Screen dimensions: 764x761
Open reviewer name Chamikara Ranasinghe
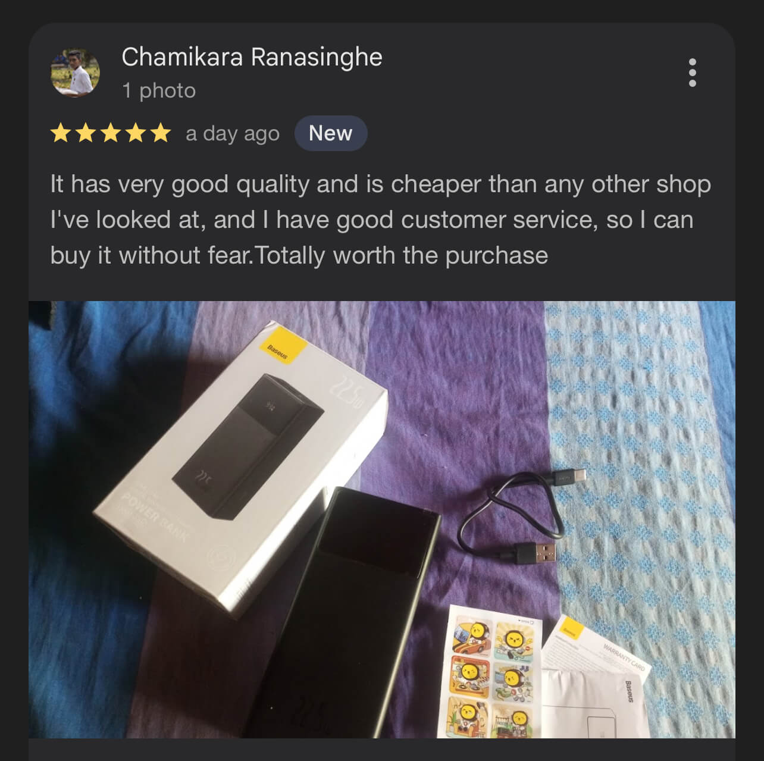click(x=252, y=57)
